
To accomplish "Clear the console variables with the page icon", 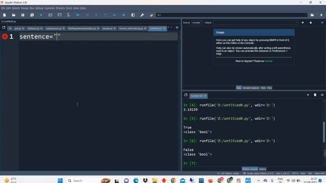I will 315,95.
